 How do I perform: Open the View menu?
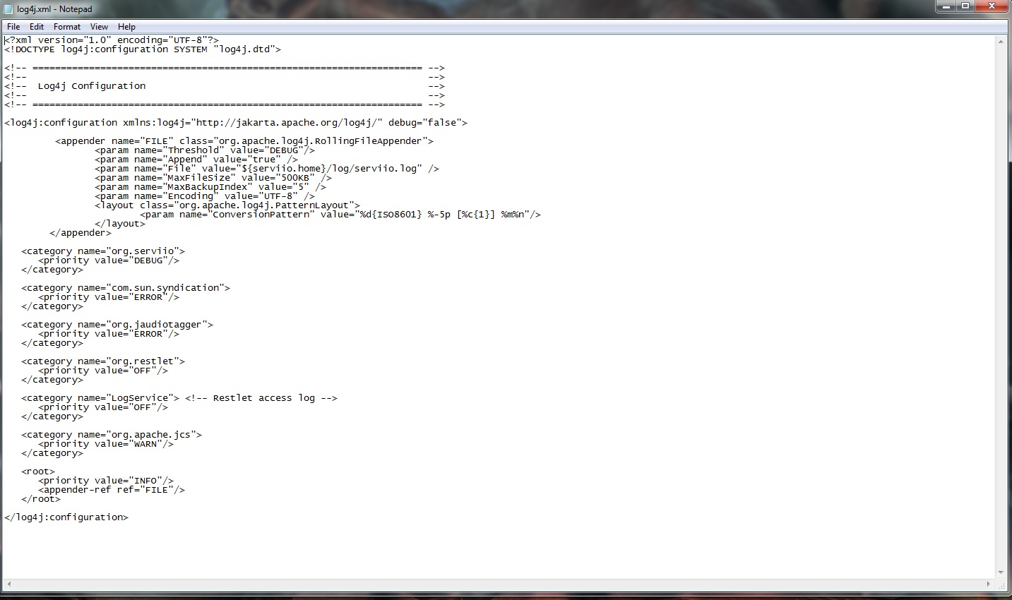99,27
